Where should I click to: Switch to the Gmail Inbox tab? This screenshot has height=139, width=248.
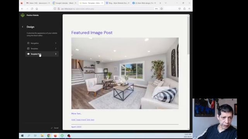(38, 3)
